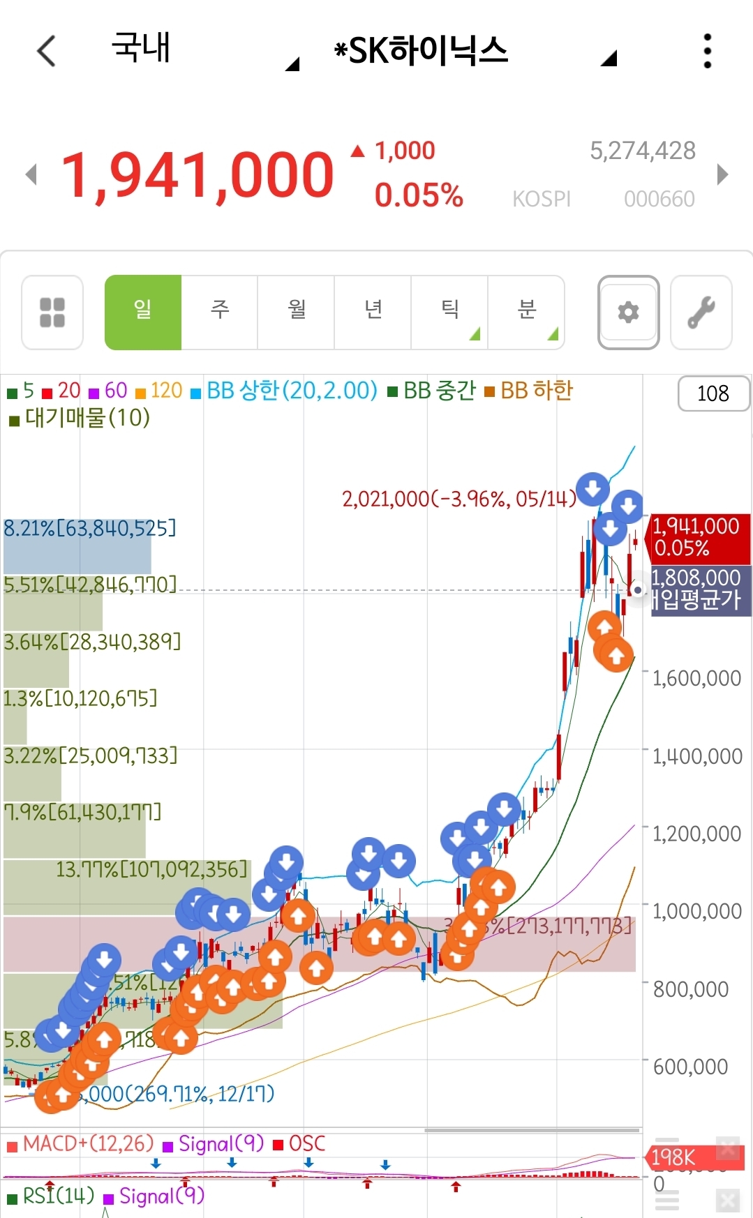Viewport: 753px width, 1218px height.
Task: Tap the RSI(14) indicator label
Action: coord(51,1196)
